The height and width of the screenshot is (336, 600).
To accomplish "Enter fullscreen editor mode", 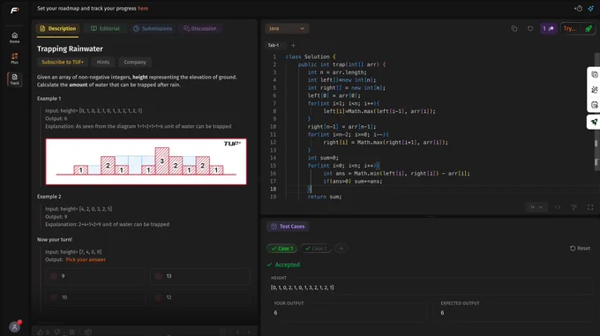I will pyautogui.click(x=590, y=207).
